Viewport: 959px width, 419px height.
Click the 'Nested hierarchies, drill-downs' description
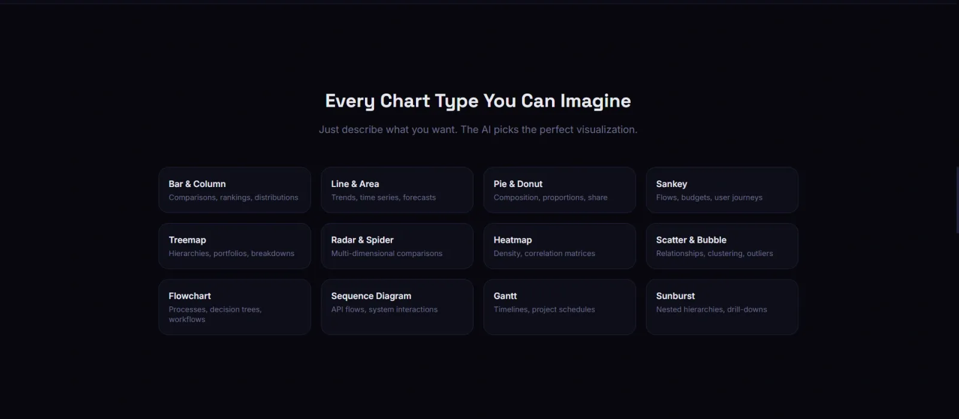[x=711, y=309]
